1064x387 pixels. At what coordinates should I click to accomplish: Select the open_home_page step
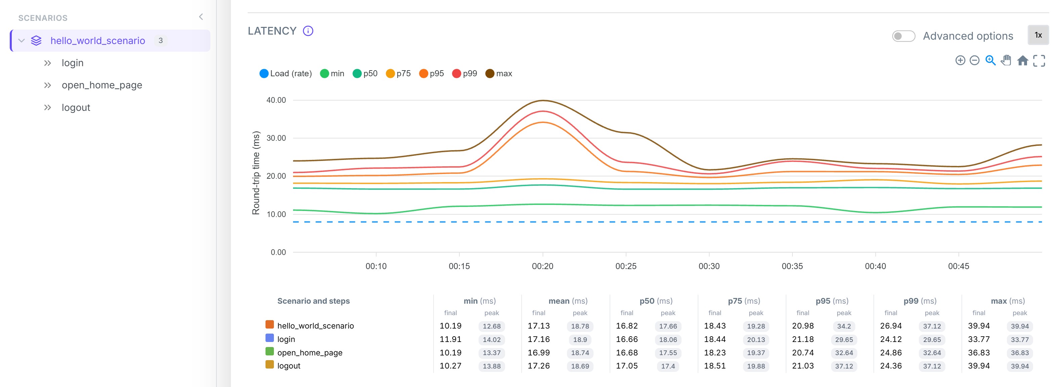(101, 85)
